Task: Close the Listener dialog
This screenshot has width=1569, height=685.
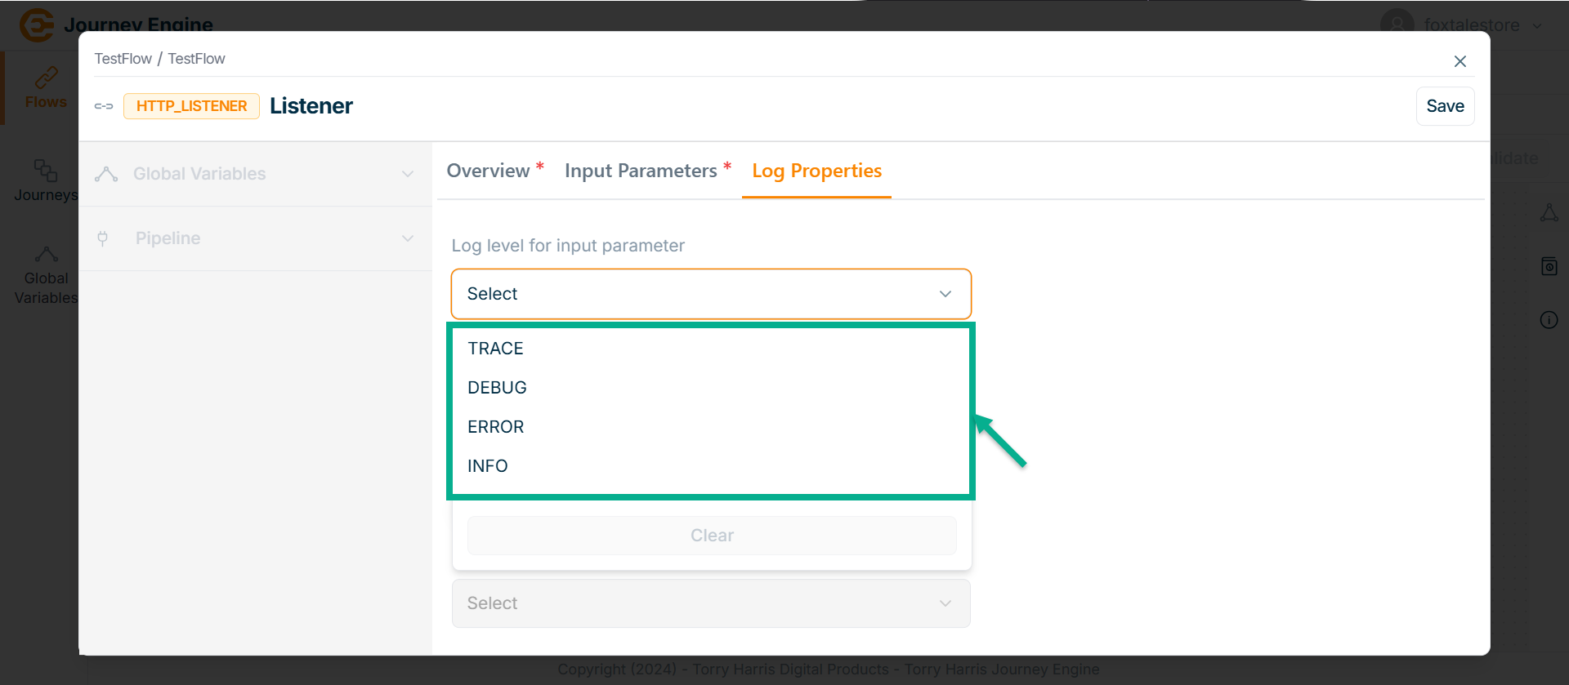Action: pos(1459,61)
